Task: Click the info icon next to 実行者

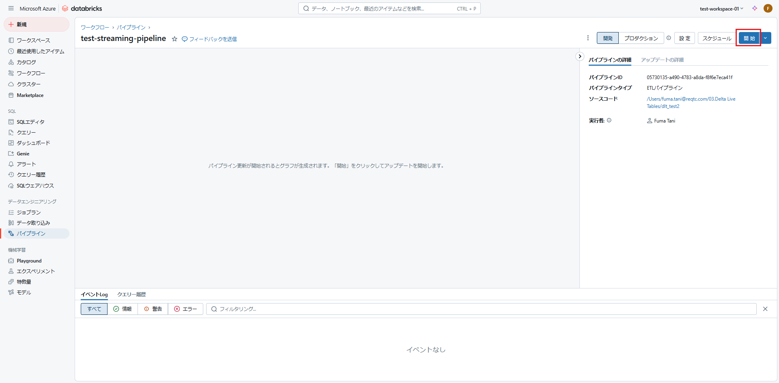Action: click(609, 120)
